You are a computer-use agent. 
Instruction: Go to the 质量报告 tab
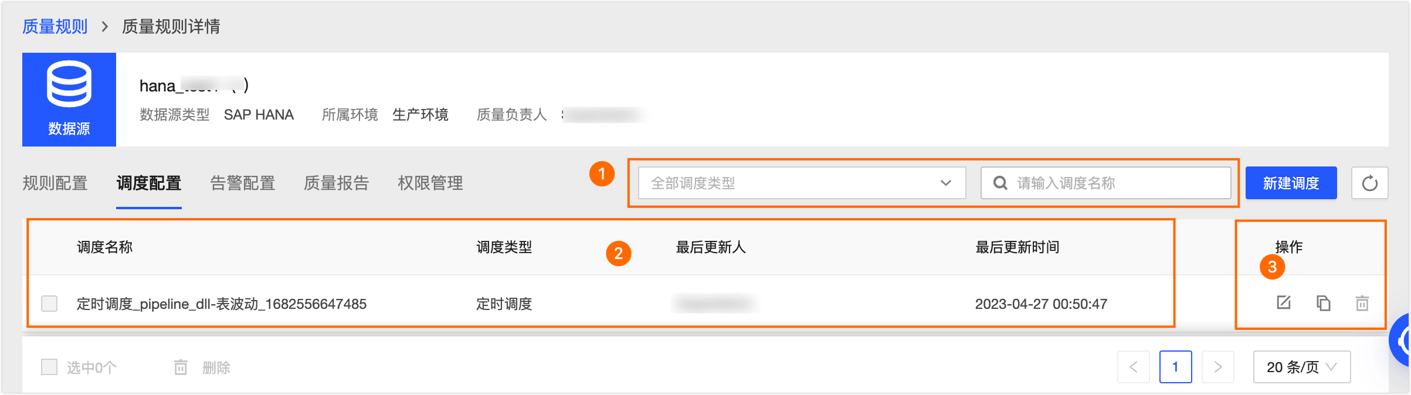pyautogui.click(x=337, y=183)
